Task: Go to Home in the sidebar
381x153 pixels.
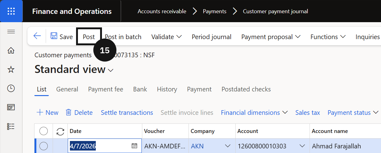Action: pos(11,50)
